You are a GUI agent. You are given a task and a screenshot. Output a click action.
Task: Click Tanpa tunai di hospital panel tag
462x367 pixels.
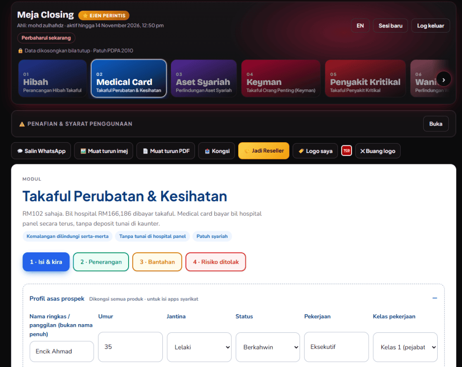click(152, 236)
